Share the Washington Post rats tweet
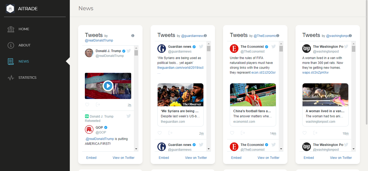 point(315,133)
